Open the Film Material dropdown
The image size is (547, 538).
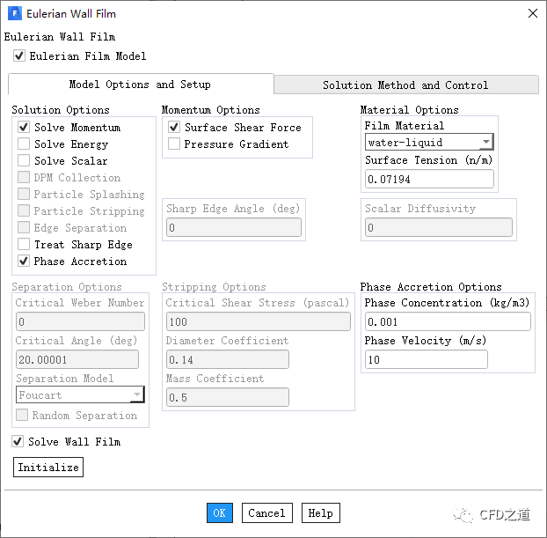coord(429,142)
